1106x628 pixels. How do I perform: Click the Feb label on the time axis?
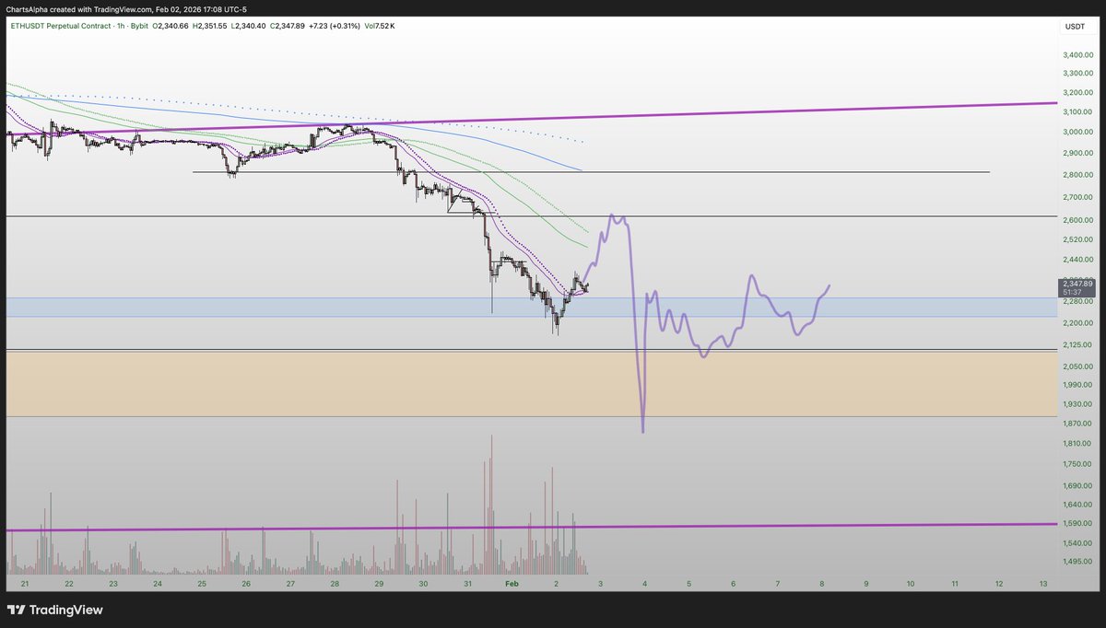510,584
